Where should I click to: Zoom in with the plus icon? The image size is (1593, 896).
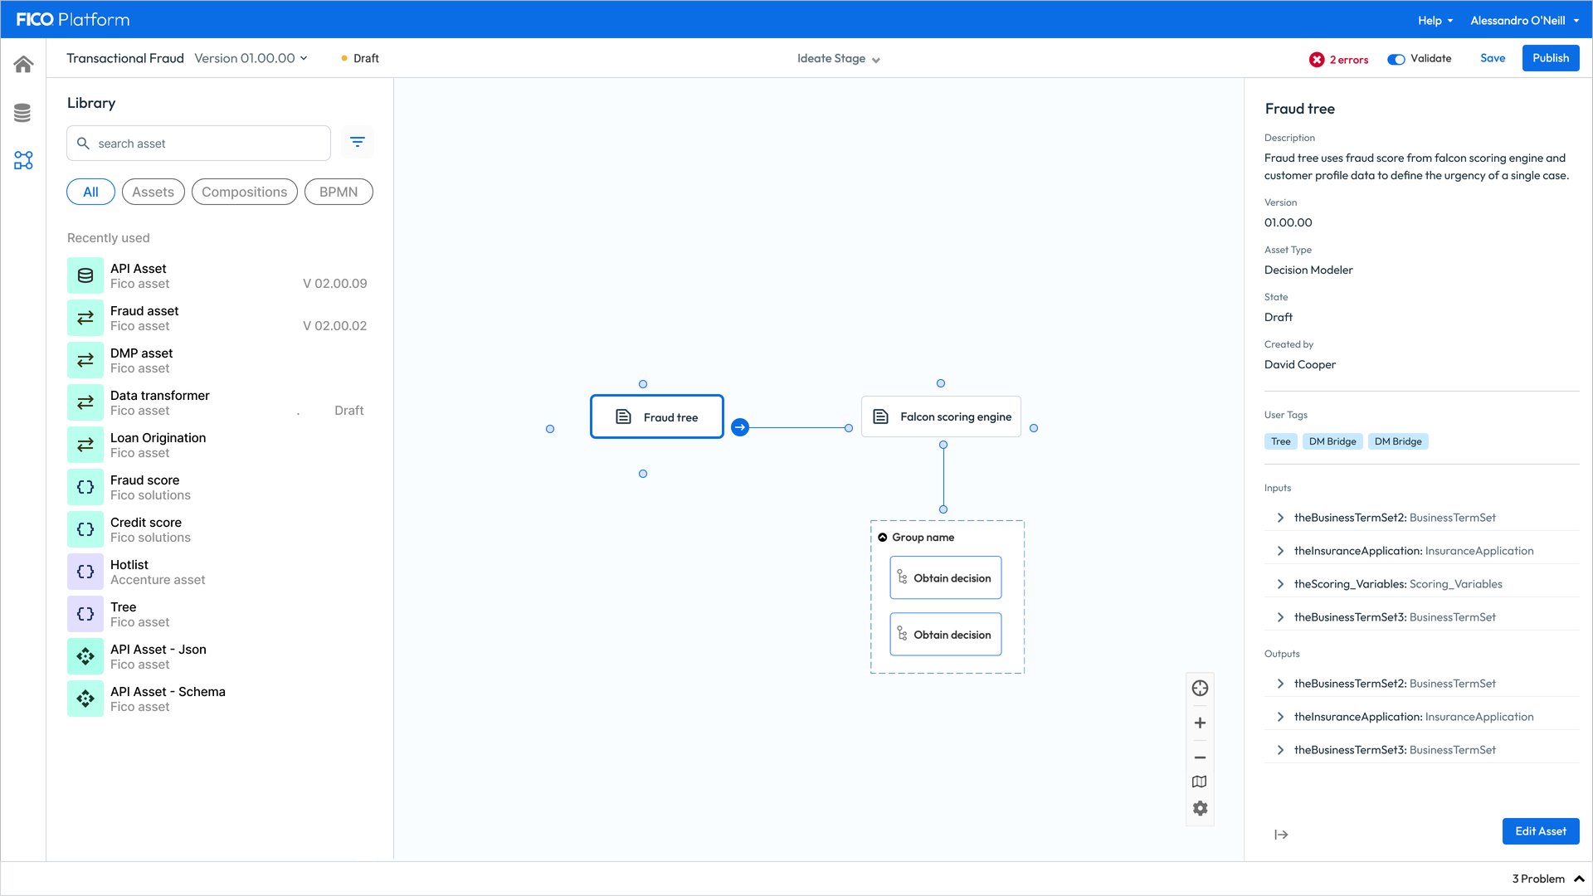click(x=1200, y=723)
